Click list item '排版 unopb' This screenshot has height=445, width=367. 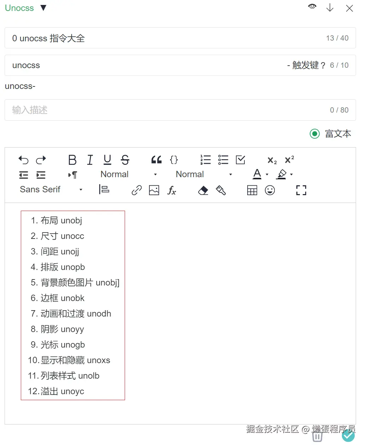pos(63,267)
